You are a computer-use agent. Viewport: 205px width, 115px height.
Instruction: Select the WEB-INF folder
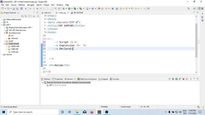click(x=15, y=49)
